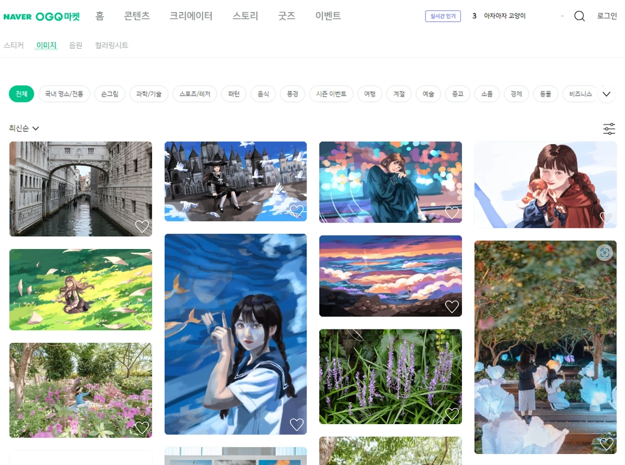Click the visual search icon on garden photo

point(605,252)
